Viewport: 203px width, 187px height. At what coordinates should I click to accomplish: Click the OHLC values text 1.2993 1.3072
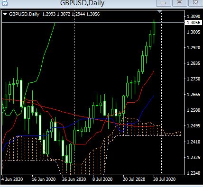point(56,14)
